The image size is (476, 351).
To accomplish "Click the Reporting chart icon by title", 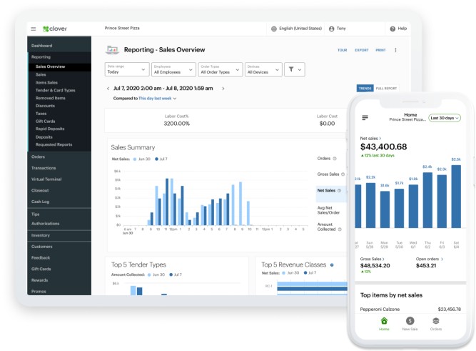I will point(112,49).
